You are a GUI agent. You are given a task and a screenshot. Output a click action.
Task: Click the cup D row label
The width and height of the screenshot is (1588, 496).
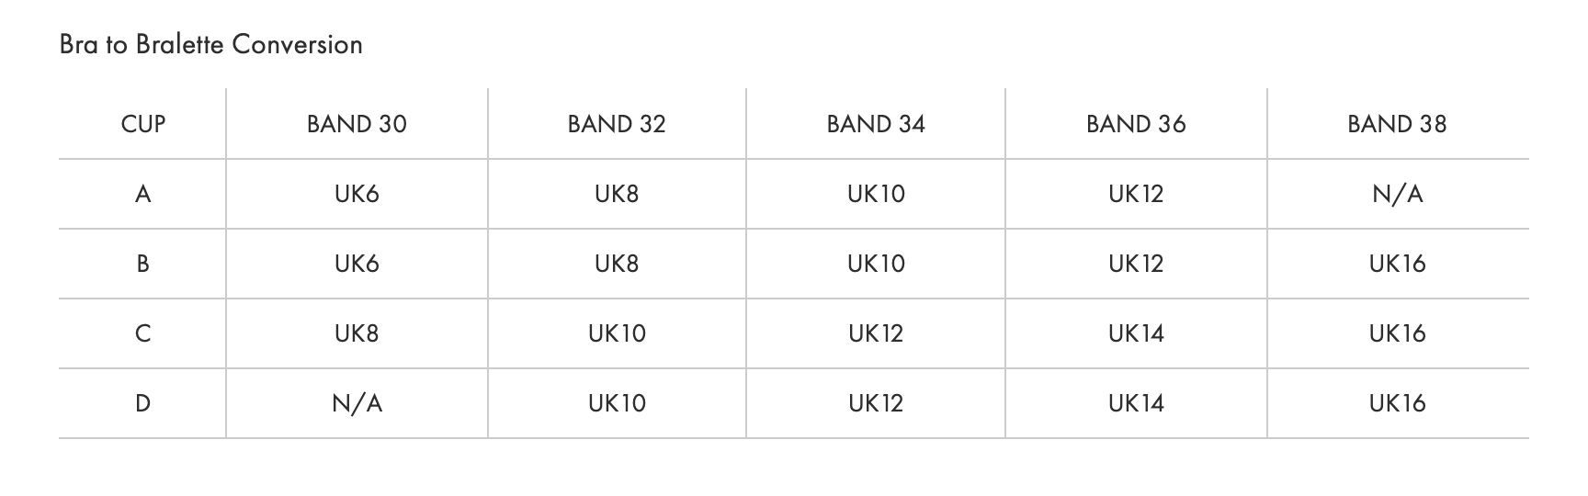(143, 403)
